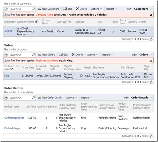Expand the Customers quick find history dropdown

click(x=6, y=9)
